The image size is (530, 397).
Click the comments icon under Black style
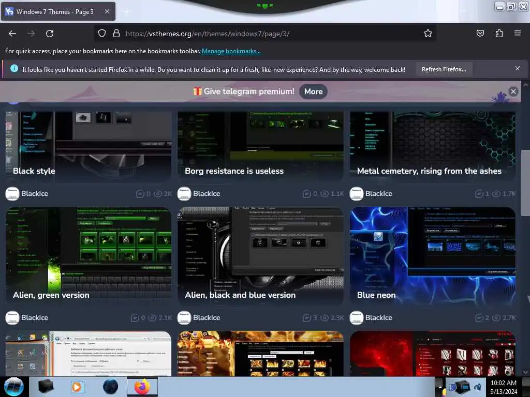140,194
